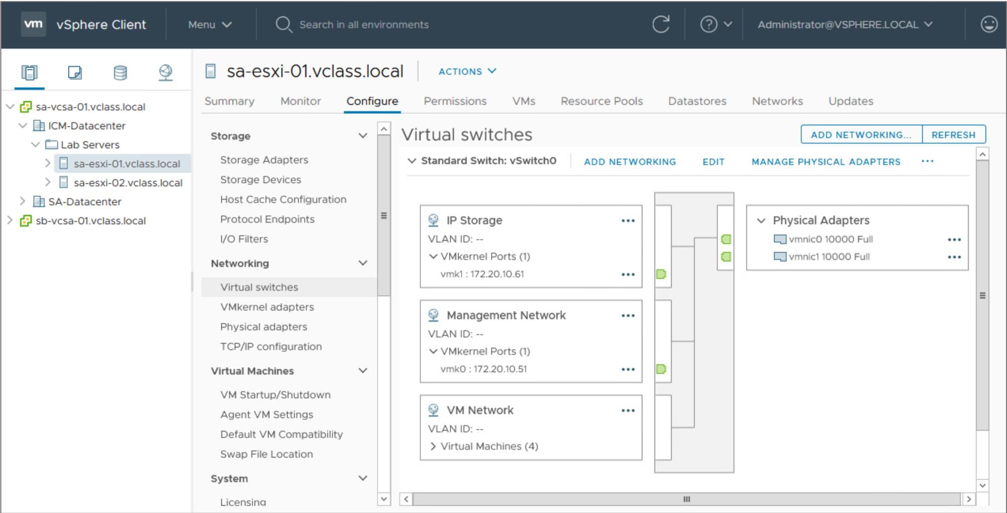Switch to the Summary tab

(x=229, y=101)
